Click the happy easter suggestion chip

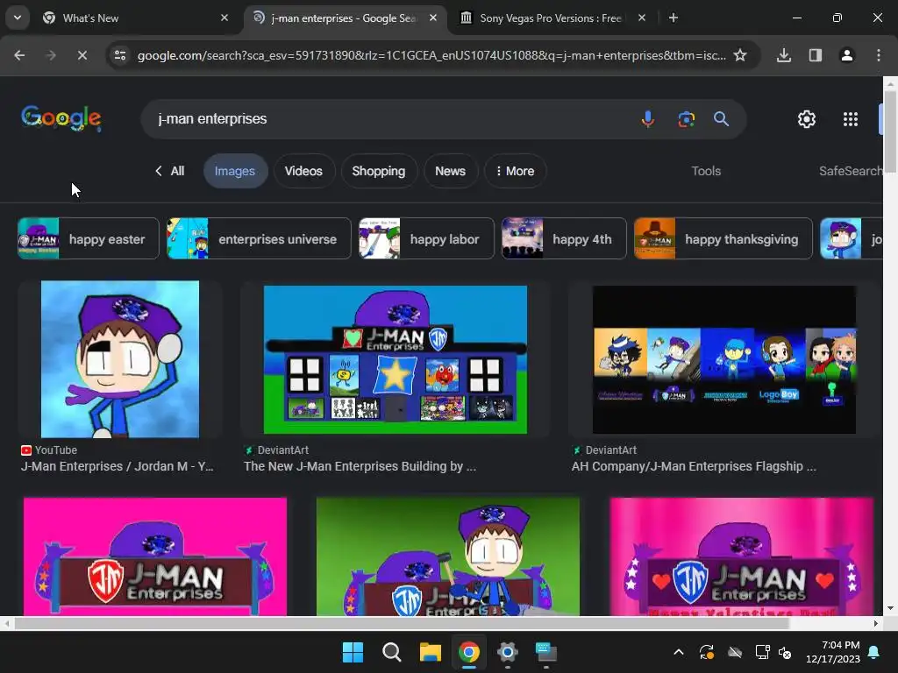89,238
